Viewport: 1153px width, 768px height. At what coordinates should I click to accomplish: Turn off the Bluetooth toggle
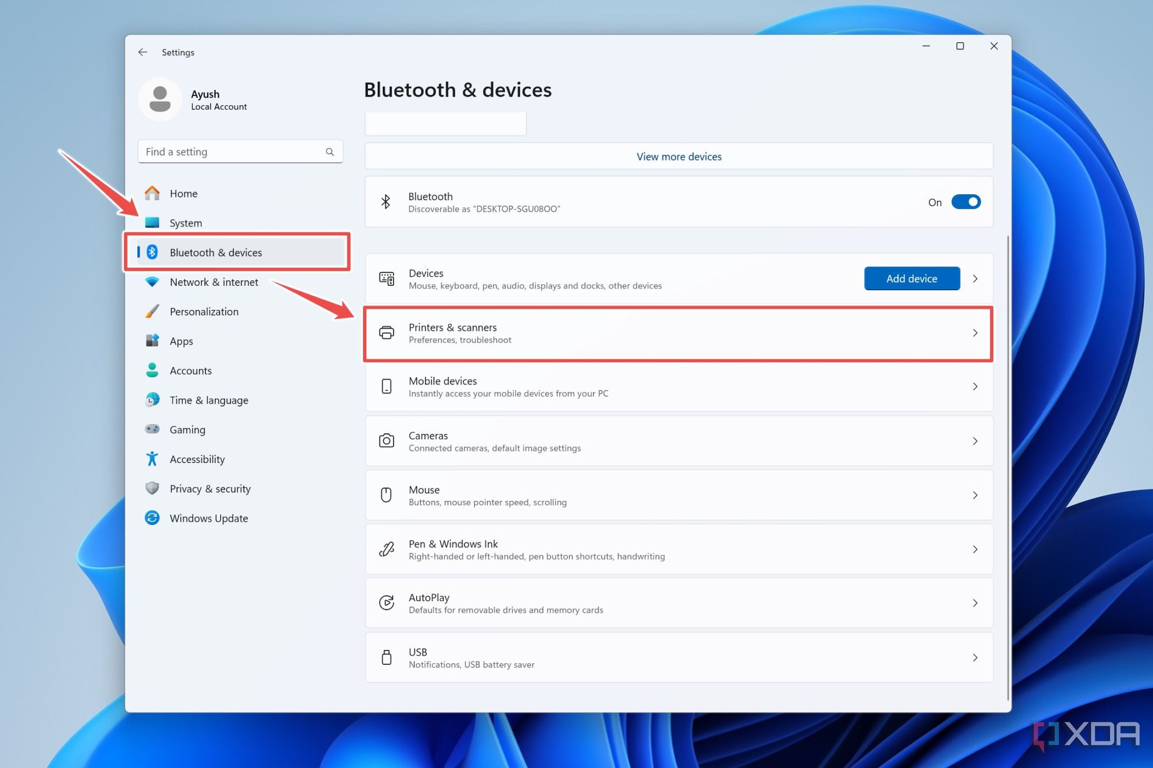pyautogui.click(x=966, y=202)
